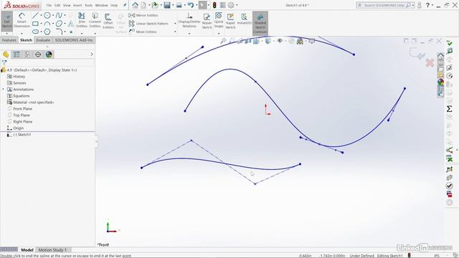Open the Options gear icon
459x258 pixels.
tap(231, 5)
